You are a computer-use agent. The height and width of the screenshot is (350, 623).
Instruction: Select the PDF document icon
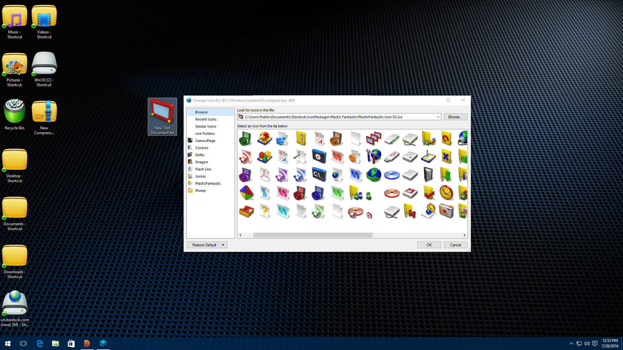(x=264, y=175)
